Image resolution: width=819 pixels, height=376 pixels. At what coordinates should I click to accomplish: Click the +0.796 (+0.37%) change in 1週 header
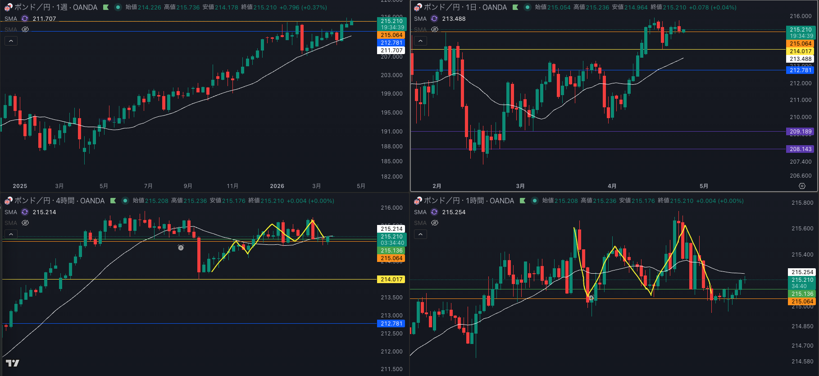(x=303, y=7)
